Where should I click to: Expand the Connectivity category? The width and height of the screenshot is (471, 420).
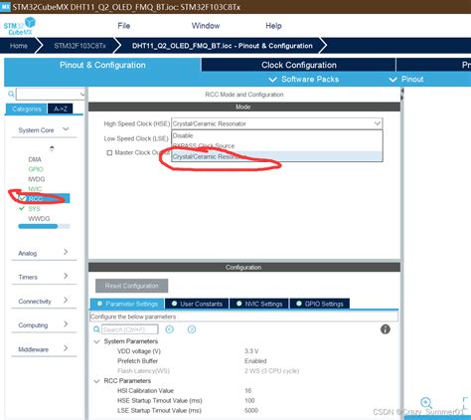pyautogui.click(x=44, y=301)
